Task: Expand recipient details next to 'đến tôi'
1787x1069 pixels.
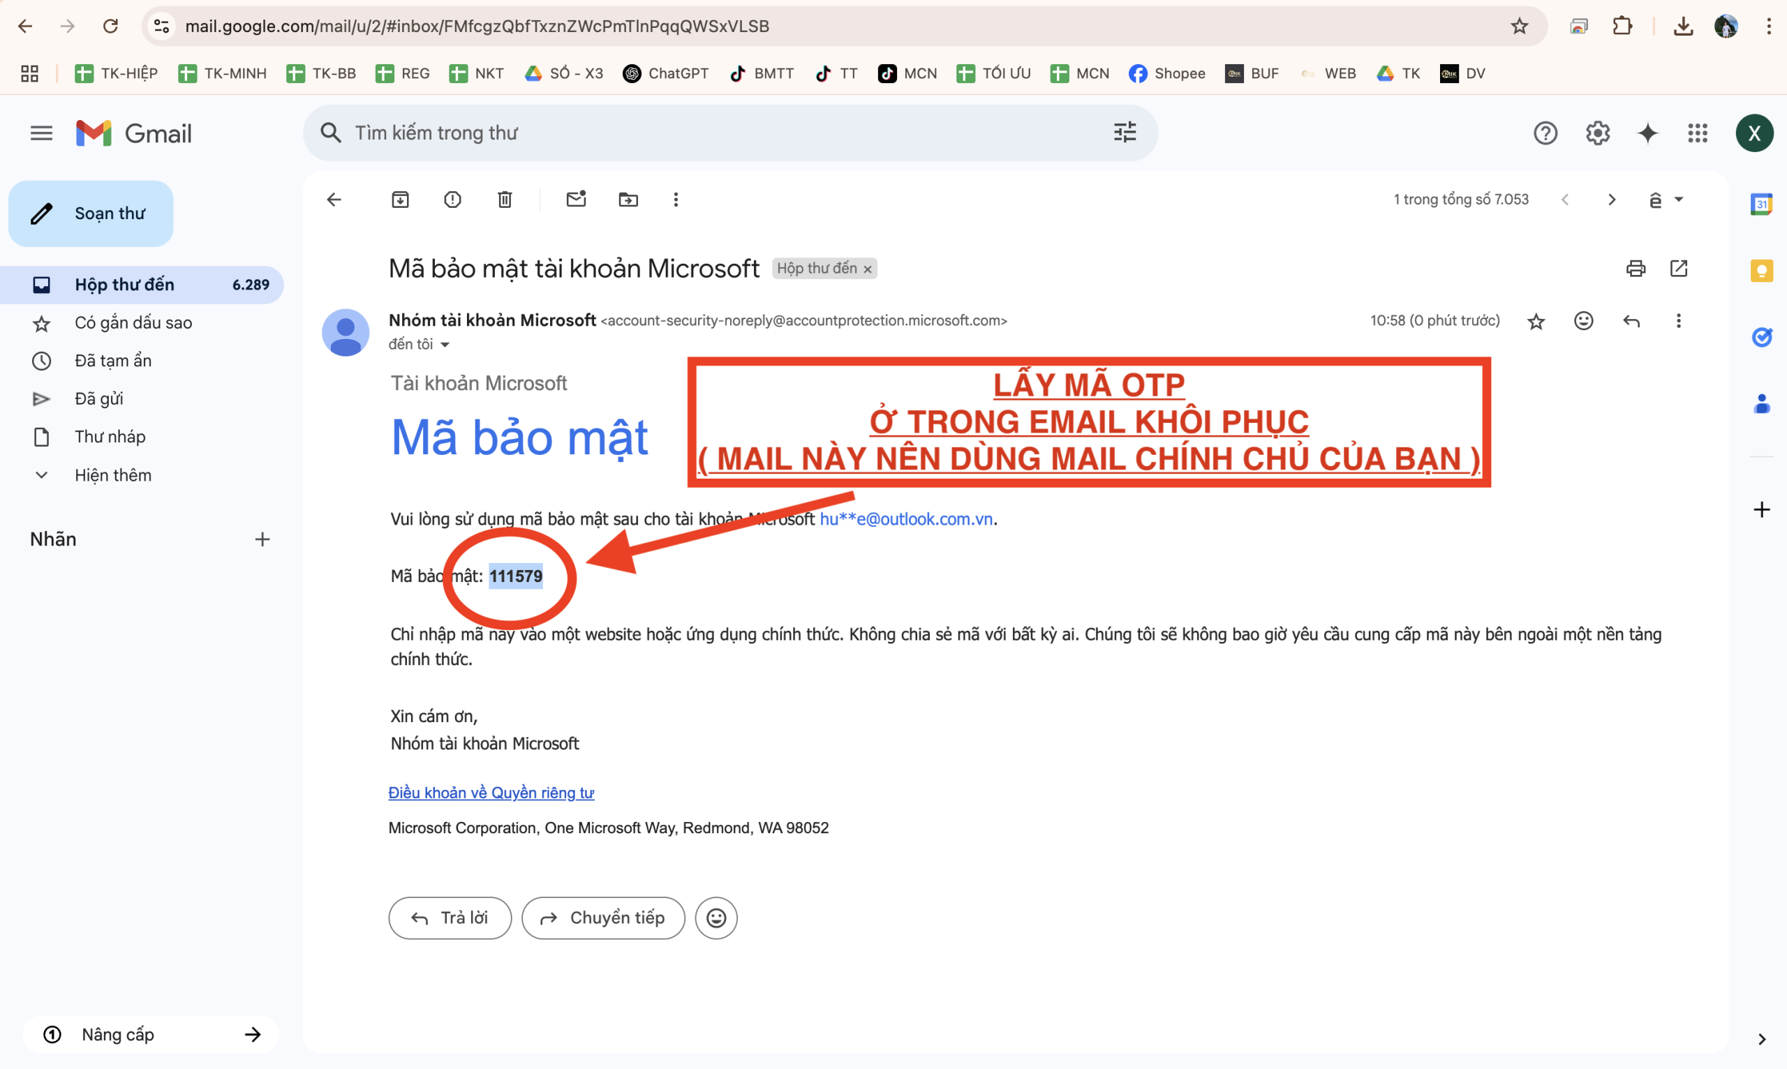Action: click(445, 345)
